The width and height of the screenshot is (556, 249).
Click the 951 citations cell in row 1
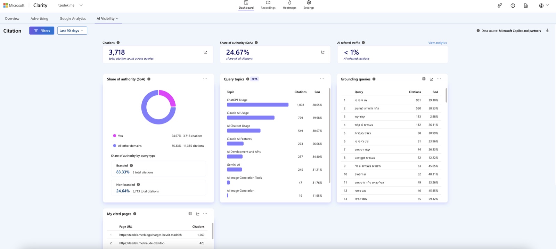[x=418, y=100]
